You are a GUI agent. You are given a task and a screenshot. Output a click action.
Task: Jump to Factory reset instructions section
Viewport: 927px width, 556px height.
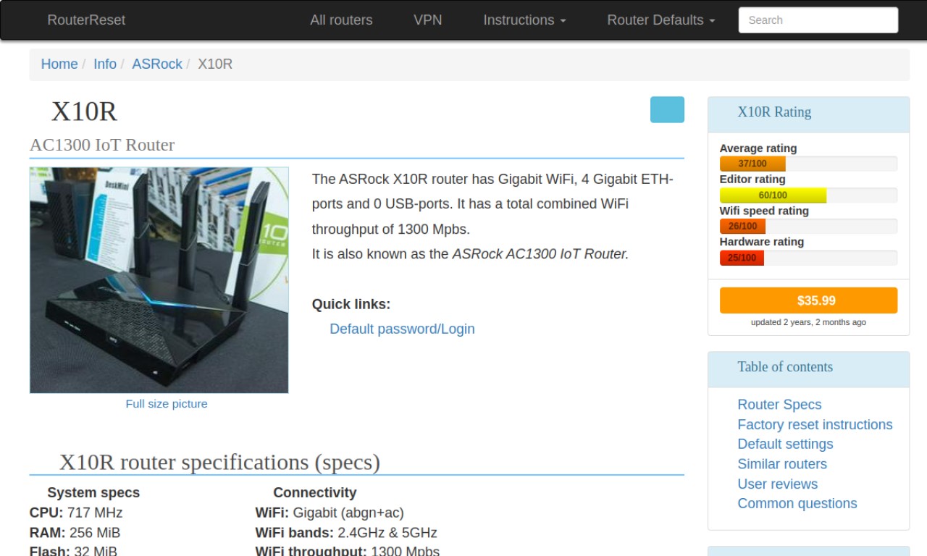pos(815,424)
